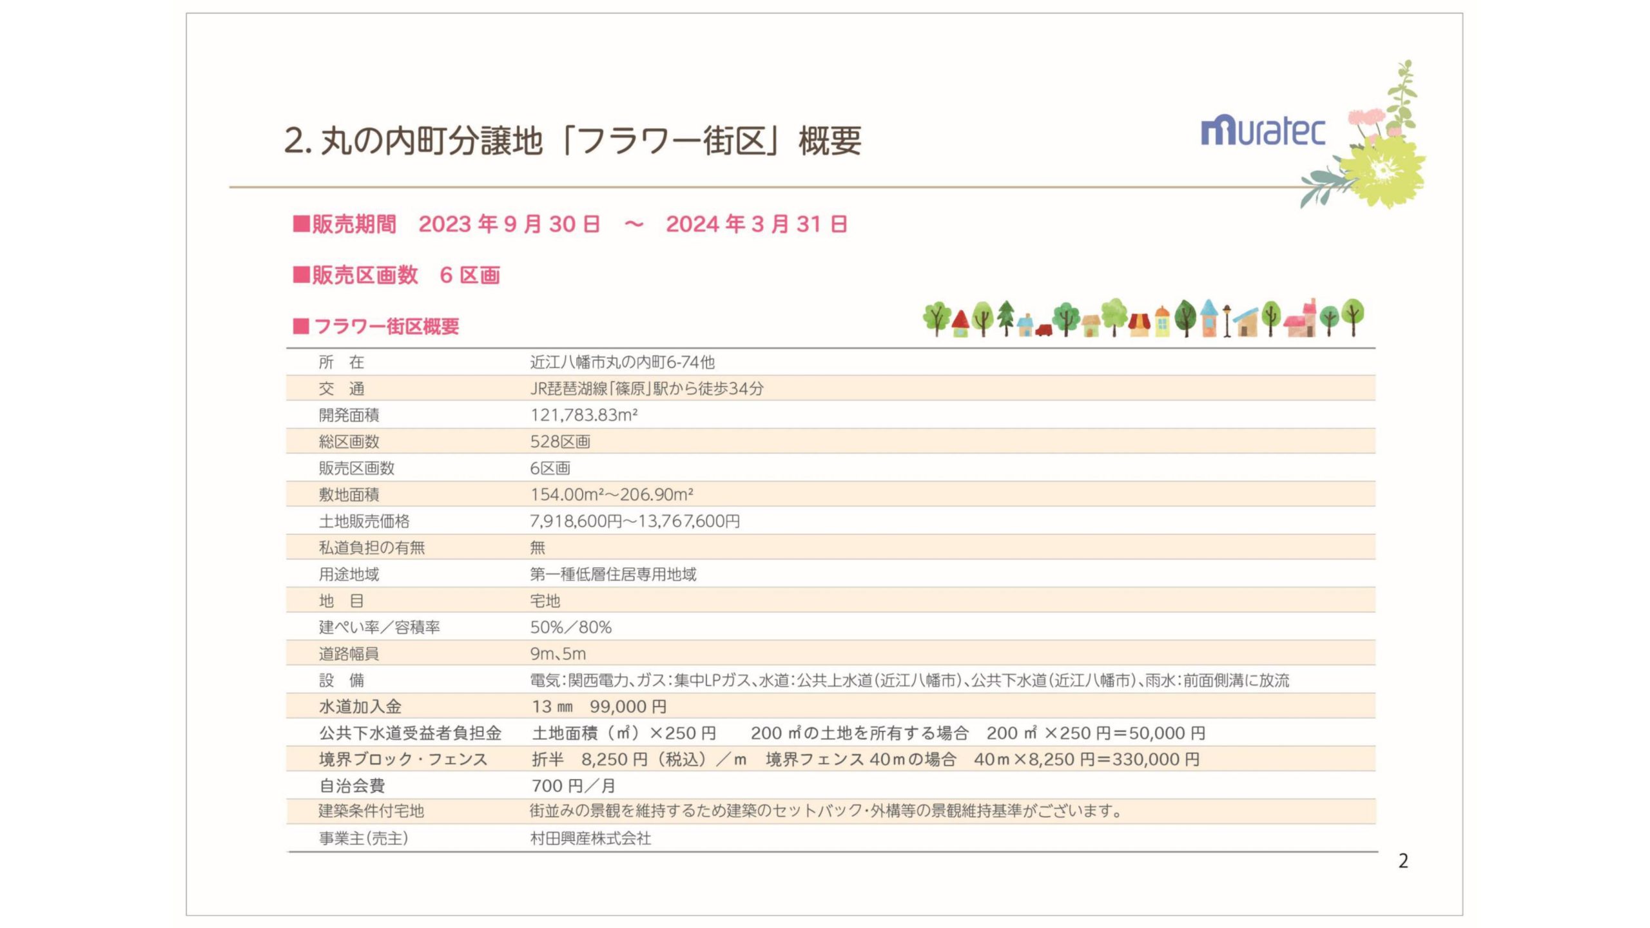Click the 境界ブロック・フェンス row label

[x=403, y=759]
